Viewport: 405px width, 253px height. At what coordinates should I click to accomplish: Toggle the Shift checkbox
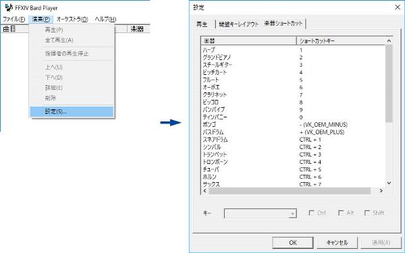(x=367, y=213)
